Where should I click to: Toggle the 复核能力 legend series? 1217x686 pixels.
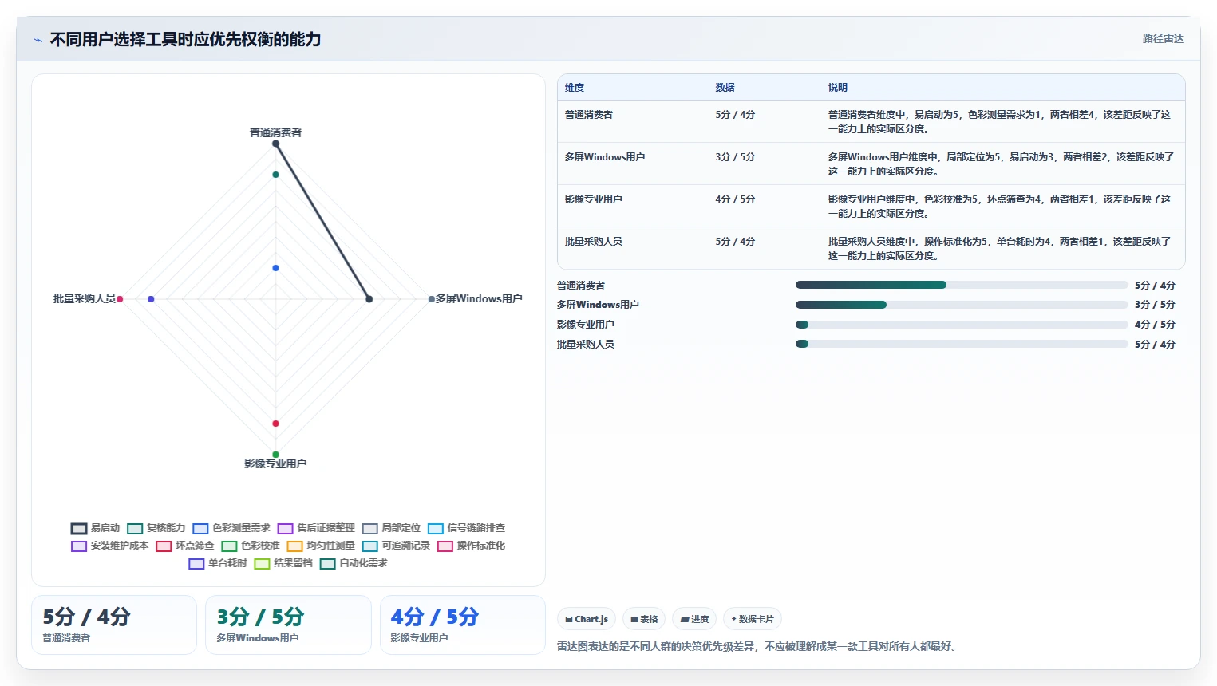[x=156, y=528]
